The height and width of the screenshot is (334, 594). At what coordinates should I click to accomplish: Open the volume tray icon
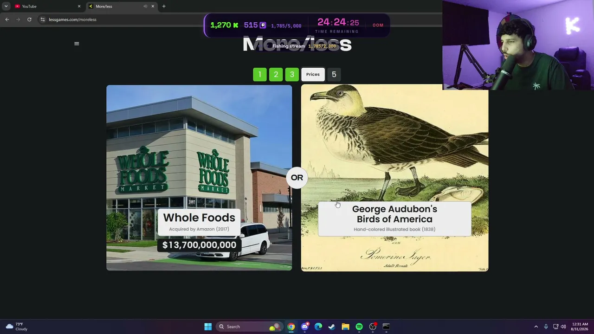[563, 327]
